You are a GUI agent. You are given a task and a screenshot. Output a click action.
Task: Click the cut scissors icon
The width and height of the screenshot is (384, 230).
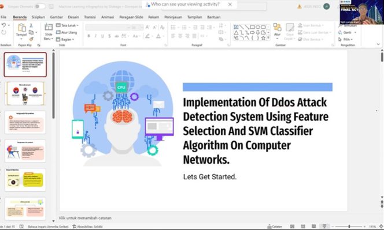coord(31,25)
